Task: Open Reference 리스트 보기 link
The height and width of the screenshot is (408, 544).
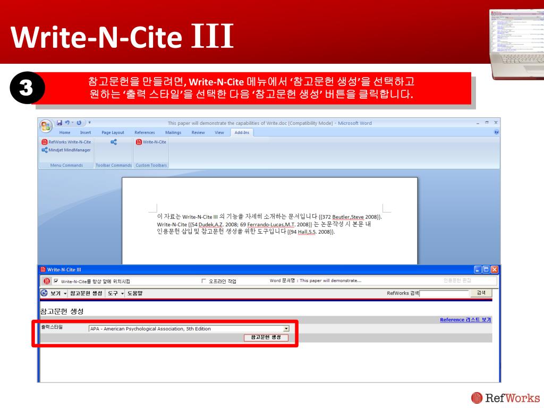Action: [x=465, y=319]
